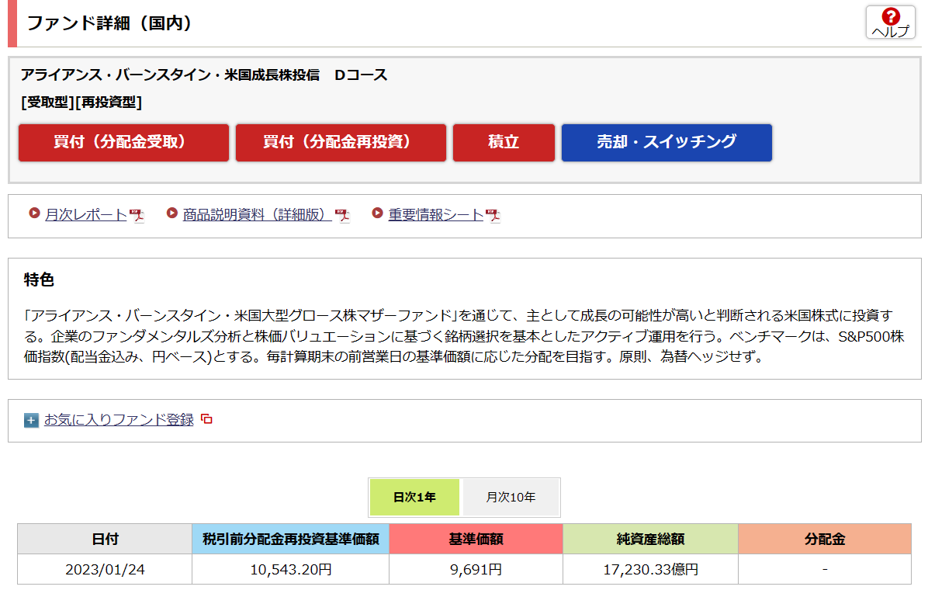Screen dimensions: 928x590
Task: Click plus icon beside お気に入りファンド登録
Action: (x=31, y=421)
